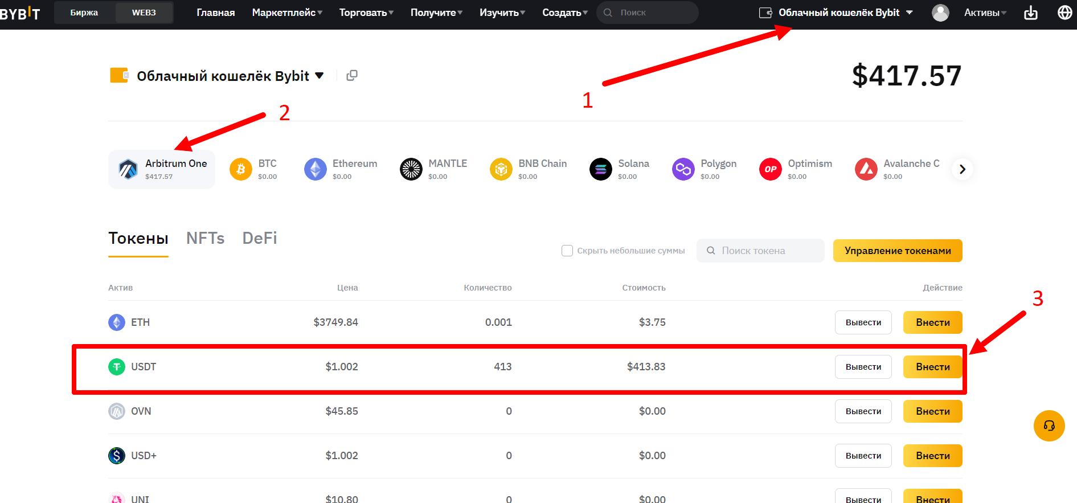Click the Стоимость column header
This screenshot has height=503, width=1077.
[x=644, y=288]
